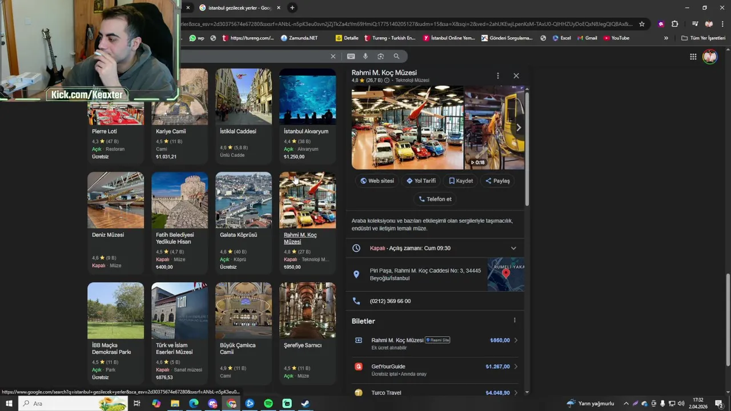Open Microsoft Edge from the taskbar
The image size is (731, 411).
194,404
